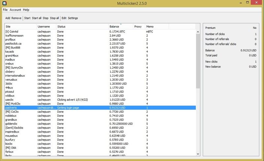Image resolution: width=264 pixels, height=161 pixels.
Task: Click the Start toolbar button
Action: pyautogui.click(x=27, y=18)
